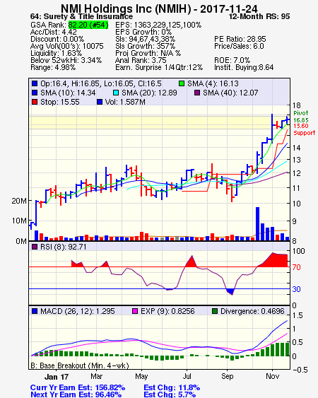Click the 'Stop: 15.55' legend label
The image size is (318, 398).
click(60, 102)
